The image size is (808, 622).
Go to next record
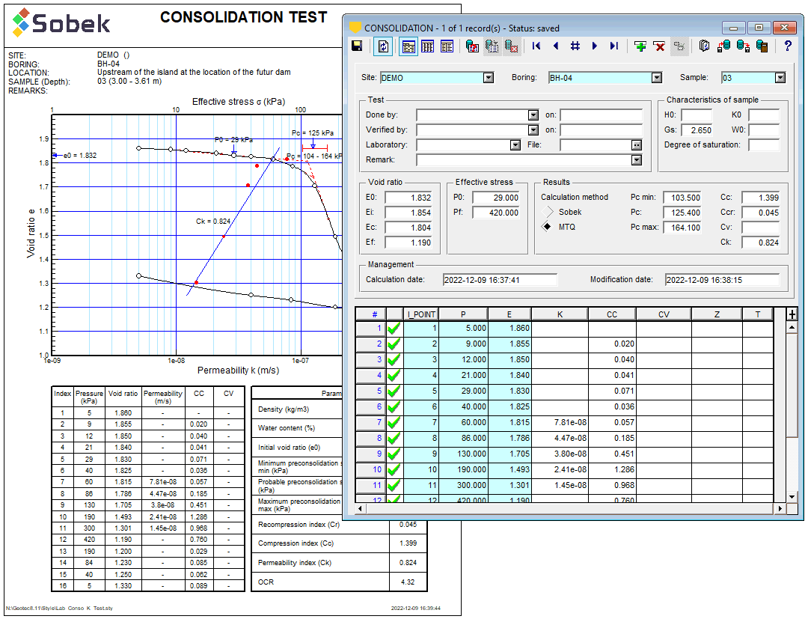point(594,46)
